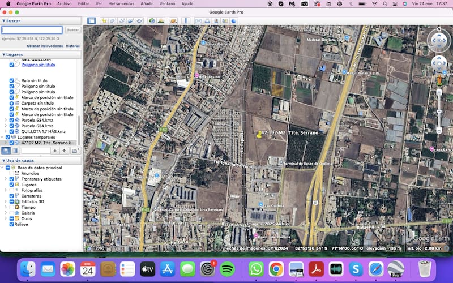Expand the Galería layer arrow
Viewport: 453px width, 283px height.
6,213
